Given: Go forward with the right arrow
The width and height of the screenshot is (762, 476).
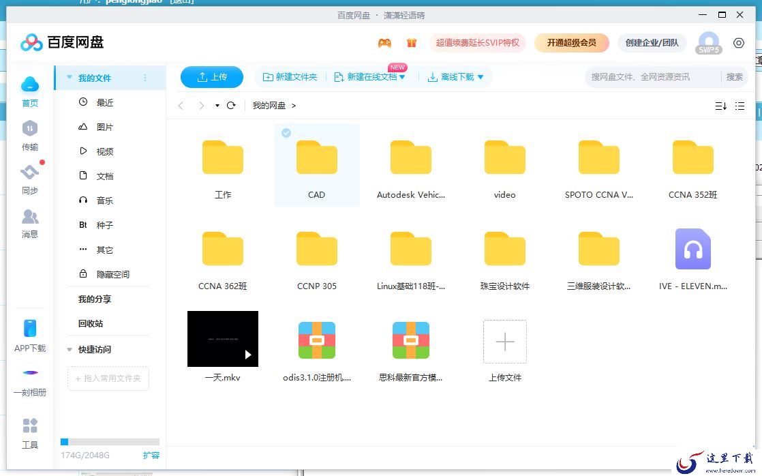Looking at the screenshot, I should (x=201, y=106).
